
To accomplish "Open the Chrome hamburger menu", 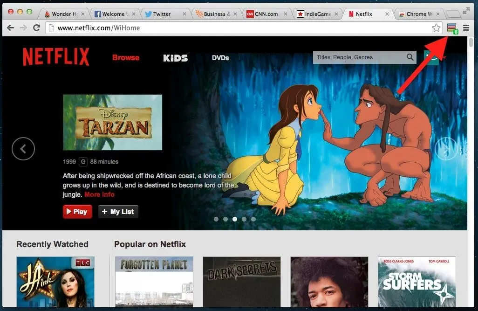I will [x=466, y=28].
